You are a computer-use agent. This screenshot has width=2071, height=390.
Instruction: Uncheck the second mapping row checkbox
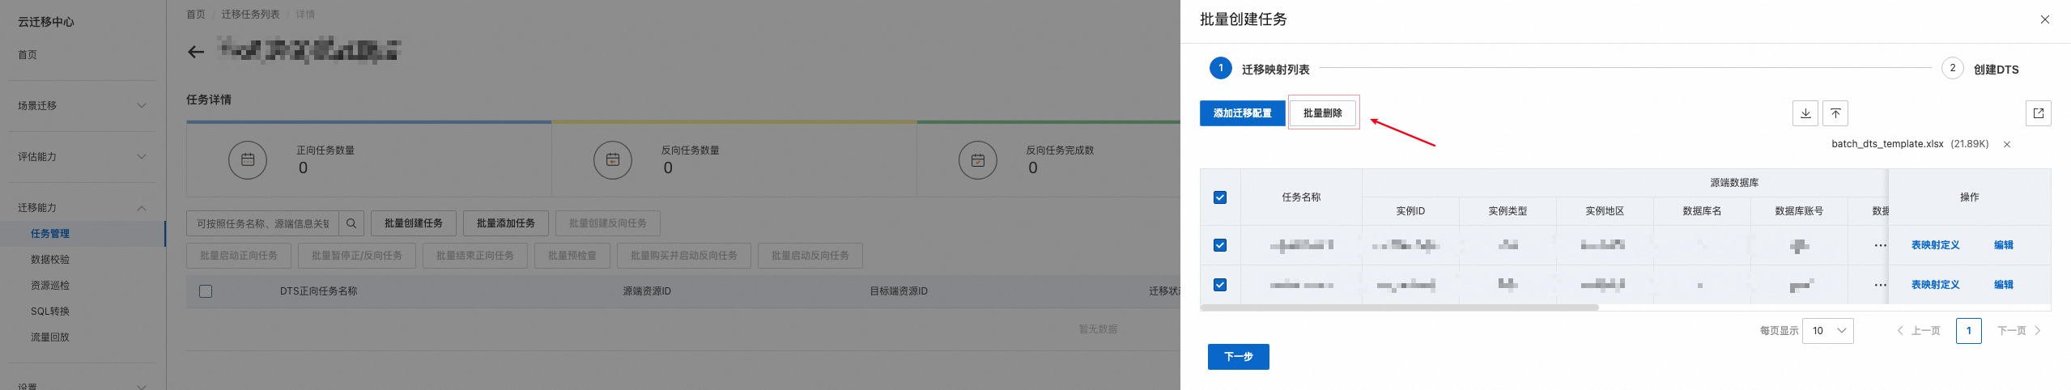tap(1220, 285)
